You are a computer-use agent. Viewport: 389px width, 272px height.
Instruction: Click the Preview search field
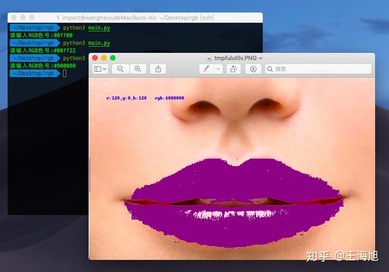pyautogui.click(x=318, y=69)
